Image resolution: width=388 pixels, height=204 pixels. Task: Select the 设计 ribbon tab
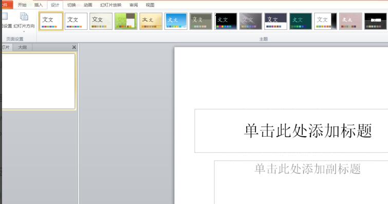[x=55, y=5]
